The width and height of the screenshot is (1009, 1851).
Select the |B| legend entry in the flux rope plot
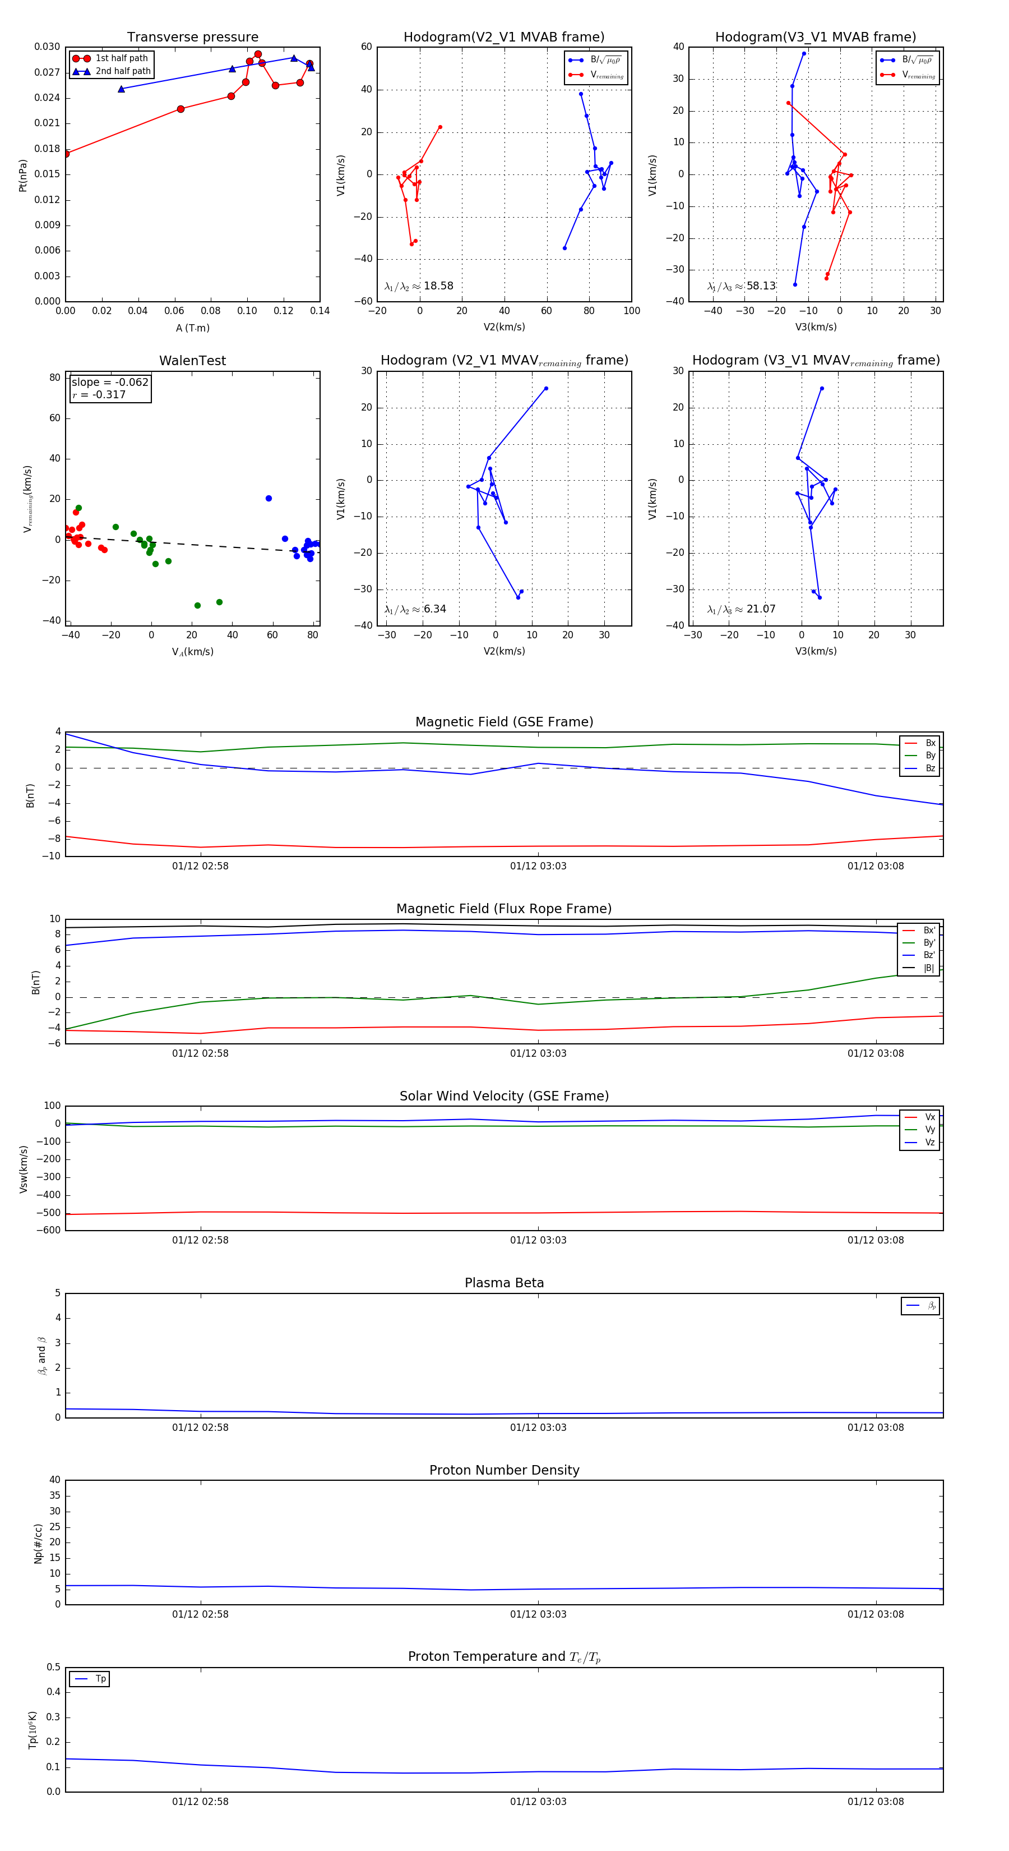coord(919,968)
